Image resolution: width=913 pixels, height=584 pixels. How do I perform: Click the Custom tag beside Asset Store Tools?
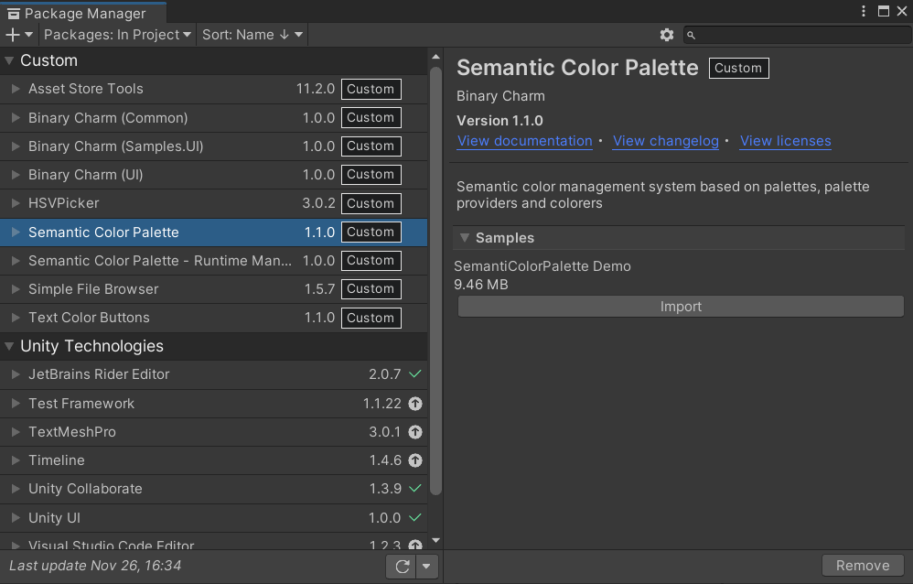tap(371, 89)
